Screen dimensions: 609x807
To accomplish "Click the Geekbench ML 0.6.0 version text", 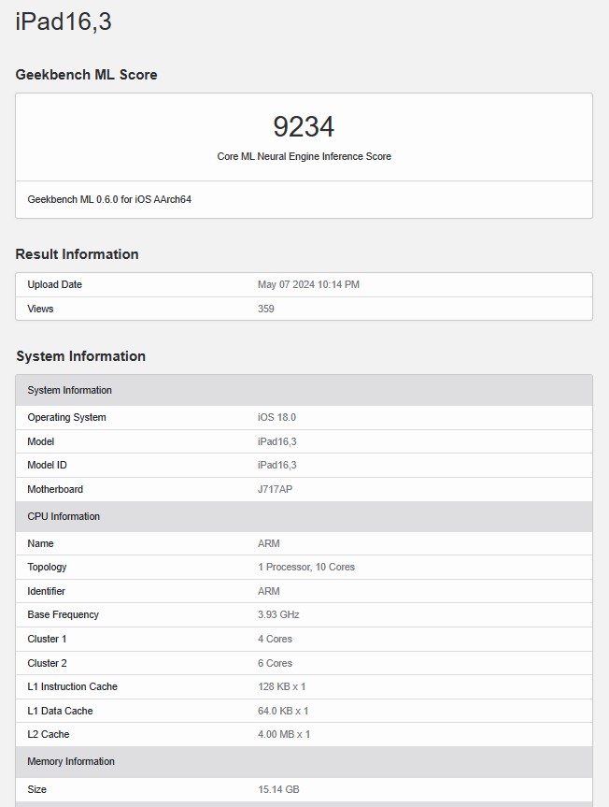I will coord(109,199).
